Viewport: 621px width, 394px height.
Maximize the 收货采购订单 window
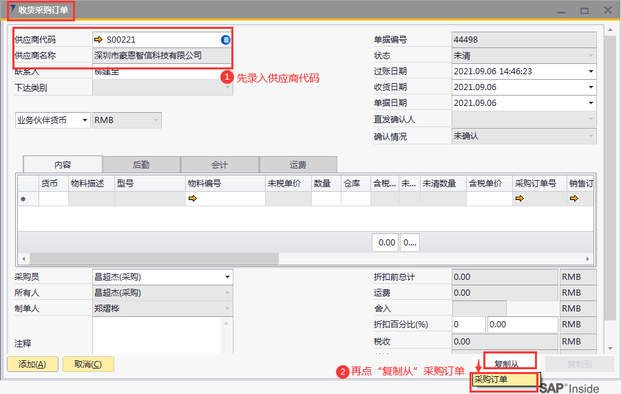(584, 10)
